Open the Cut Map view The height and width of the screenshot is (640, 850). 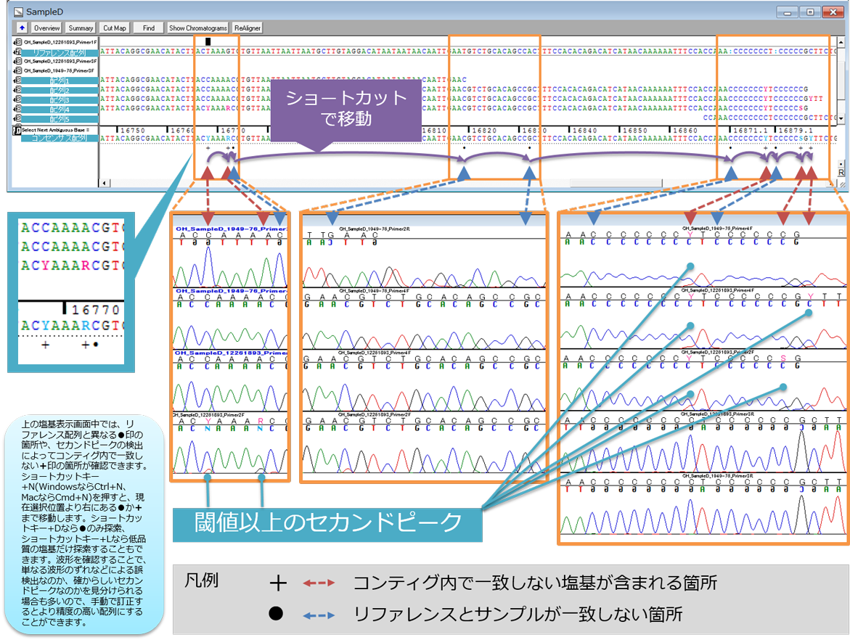point(115,28)
